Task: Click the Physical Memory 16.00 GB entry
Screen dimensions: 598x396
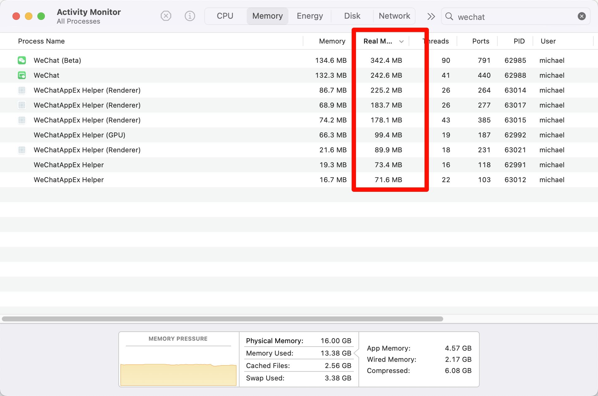Action: 299,341
